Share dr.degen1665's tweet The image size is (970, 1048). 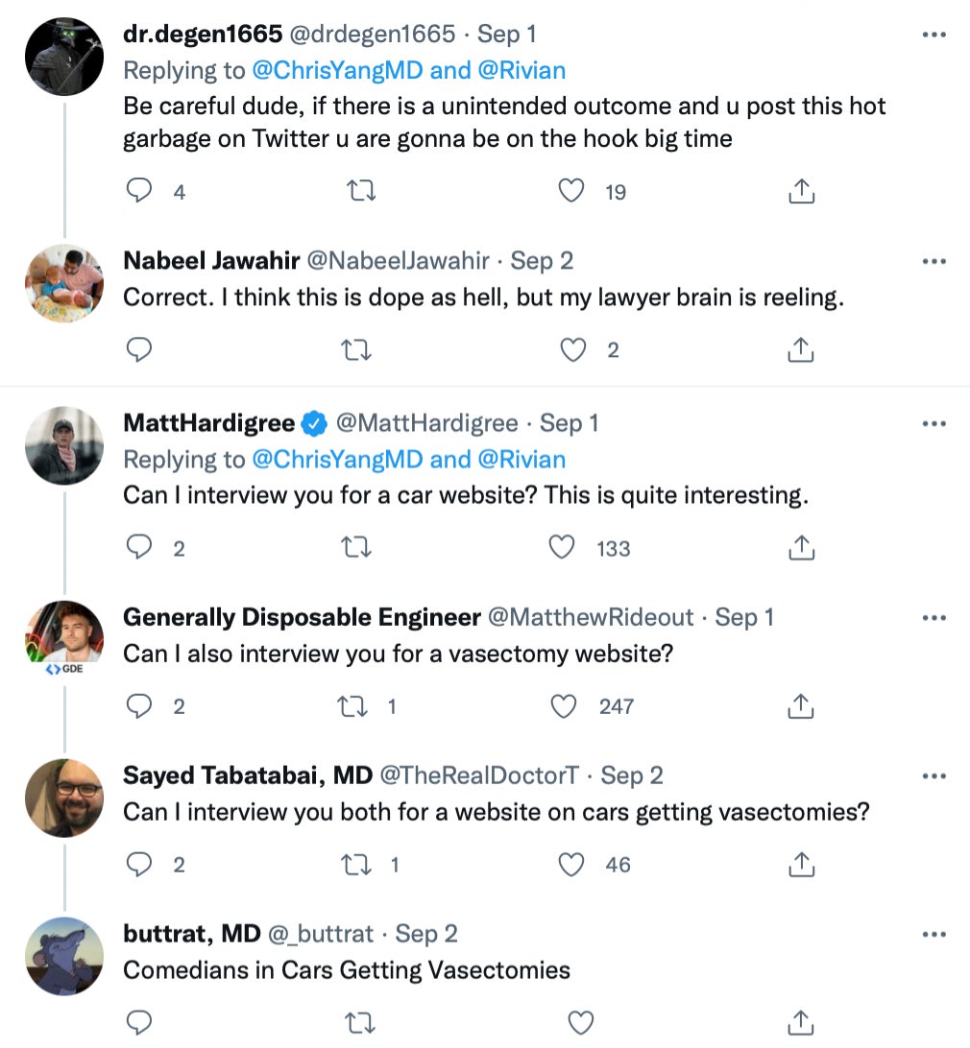pyautogui.click(x=801, y=192)
